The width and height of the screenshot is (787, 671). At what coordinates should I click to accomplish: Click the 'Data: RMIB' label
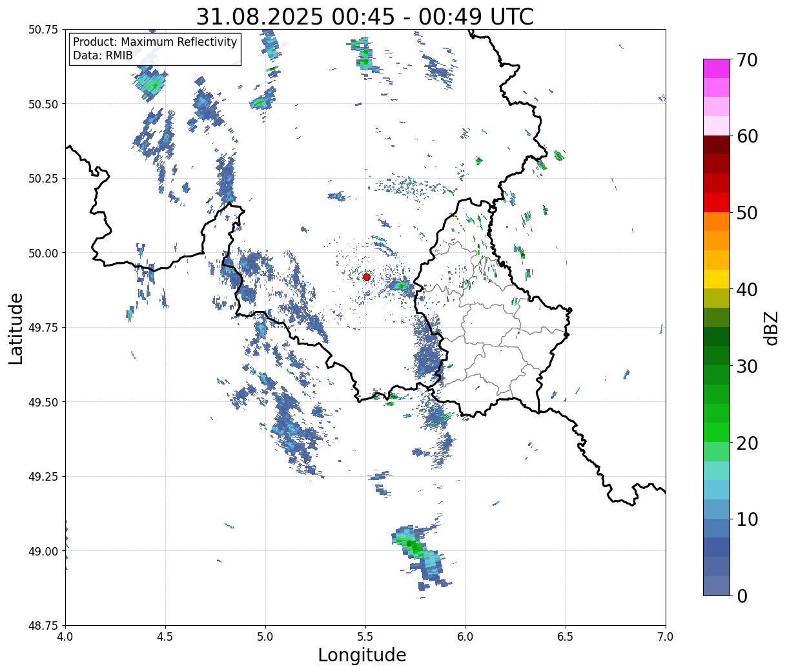[103, 55]
